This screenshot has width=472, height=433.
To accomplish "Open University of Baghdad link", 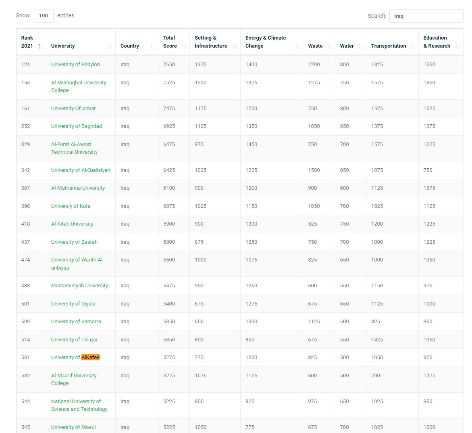I will click(x=77, y=126).
